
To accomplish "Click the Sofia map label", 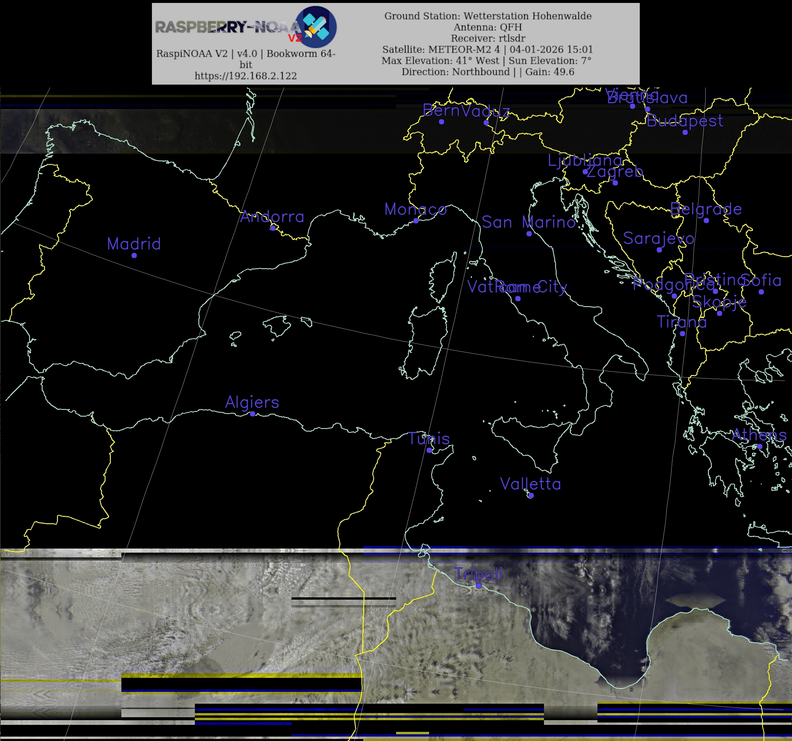I will click(x=761, y=281).
